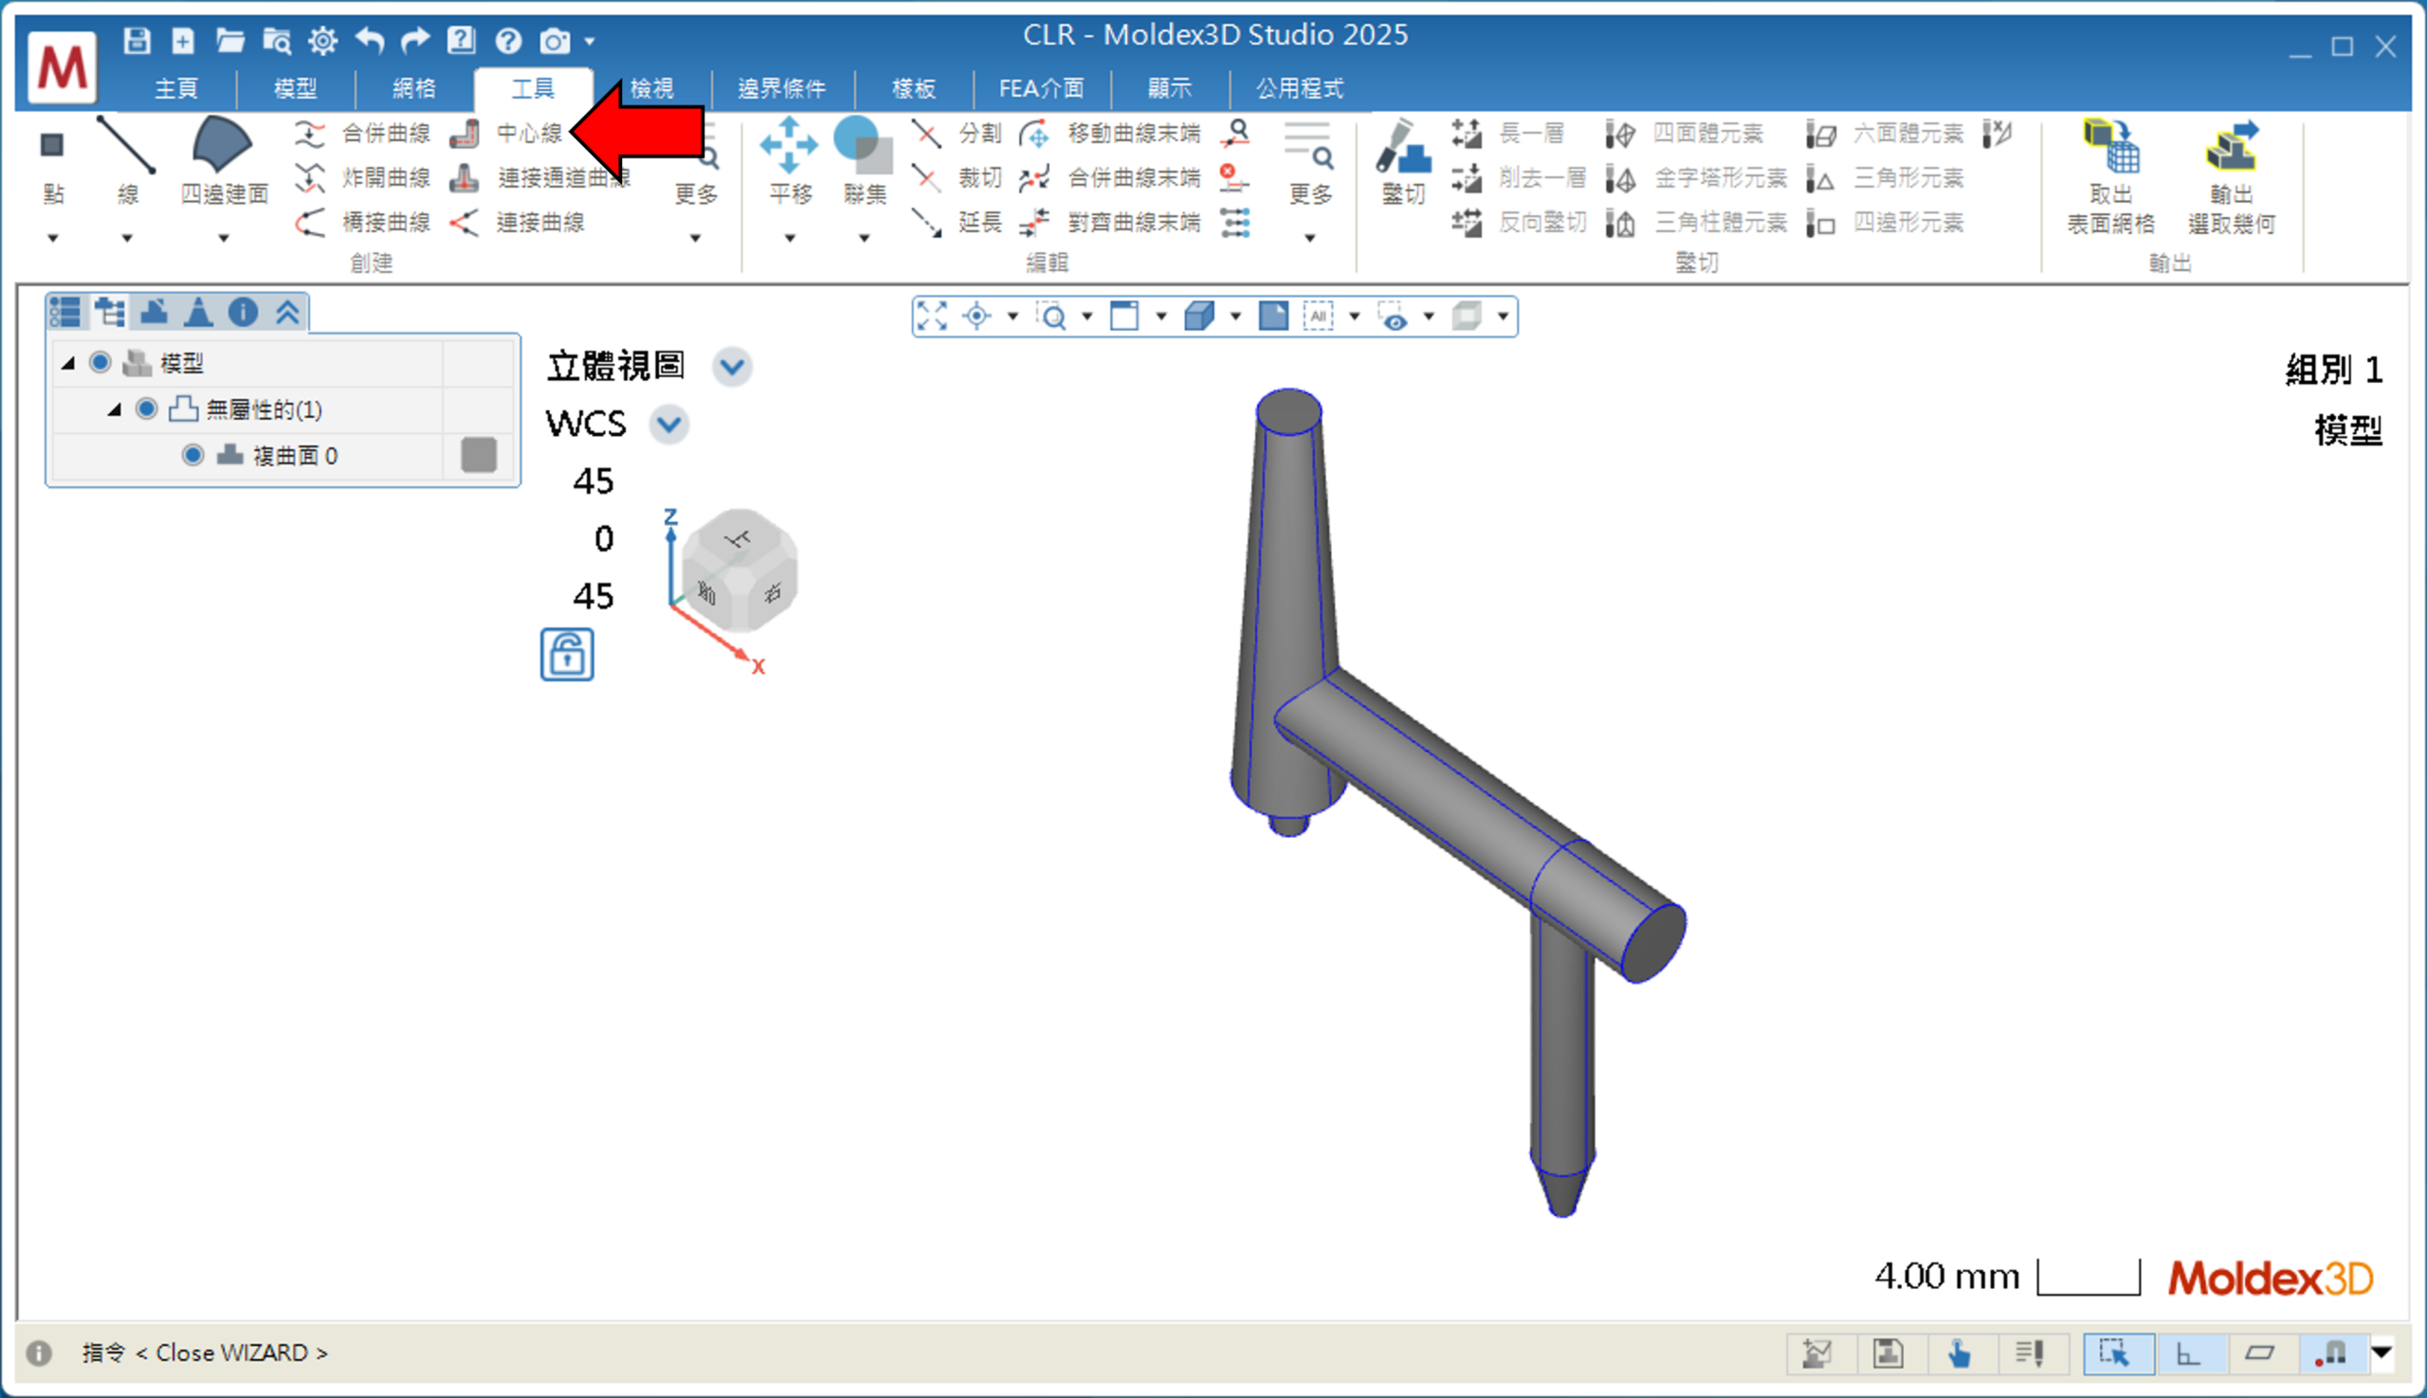Image resolution: width=2427 pixels, height=1398 pixels.
Task: Open the WCS coordinate dropdown
Action: pyautogui.click(x=668, y=424)
